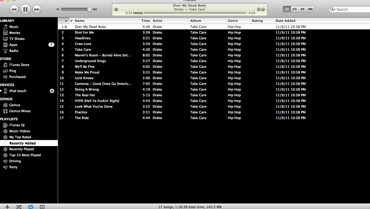Uncheck the Lord Knows checkbox
370x209 pixels.
(x=71, y=78)
